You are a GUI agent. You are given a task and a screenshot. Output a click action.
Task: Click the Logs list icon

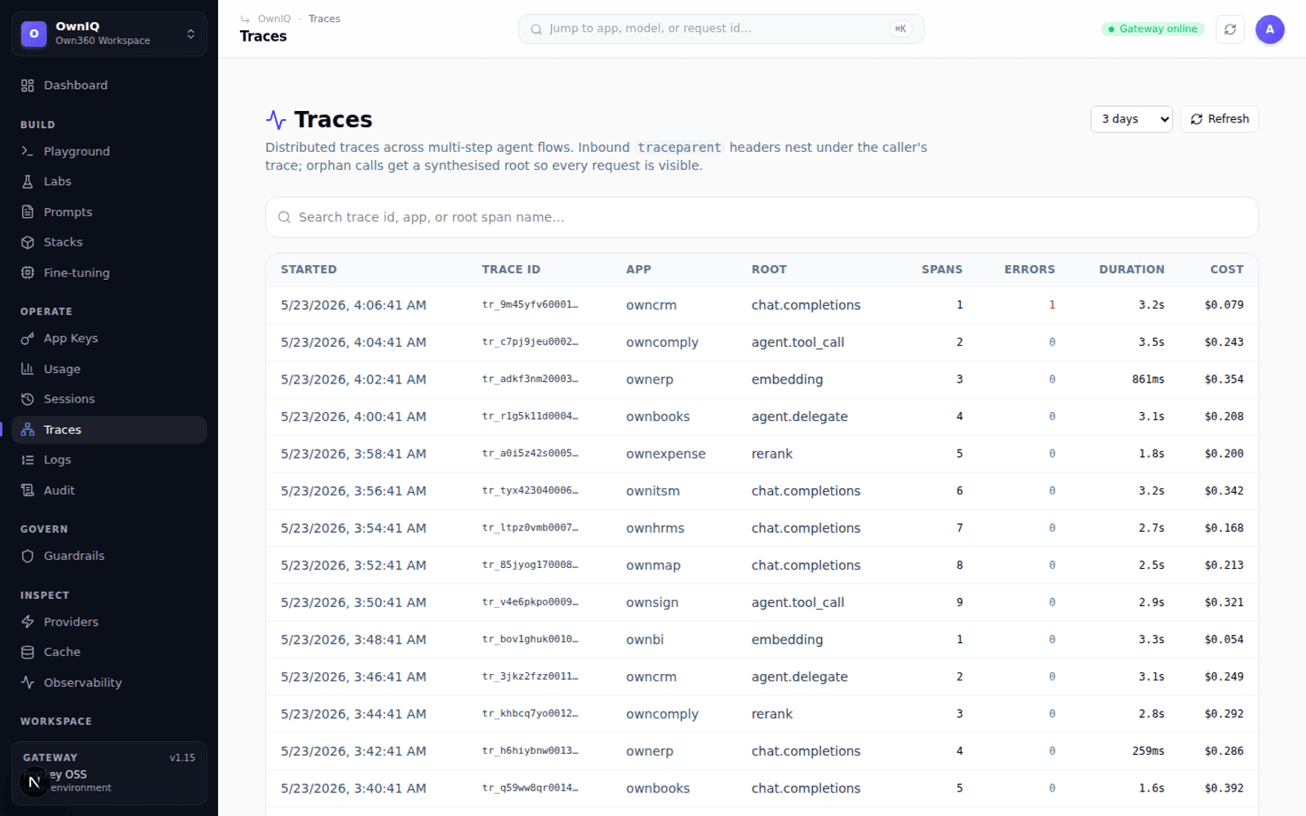[x=28, y=460]
